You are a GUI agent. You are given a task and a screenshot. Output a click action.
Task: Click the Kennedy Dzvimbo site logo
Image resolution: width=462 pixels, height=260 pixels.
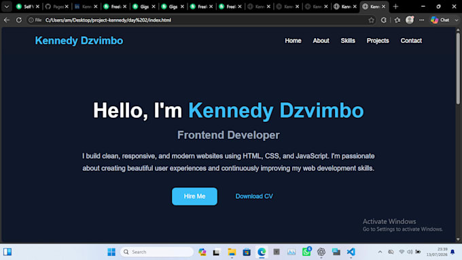tap(79, 41)
